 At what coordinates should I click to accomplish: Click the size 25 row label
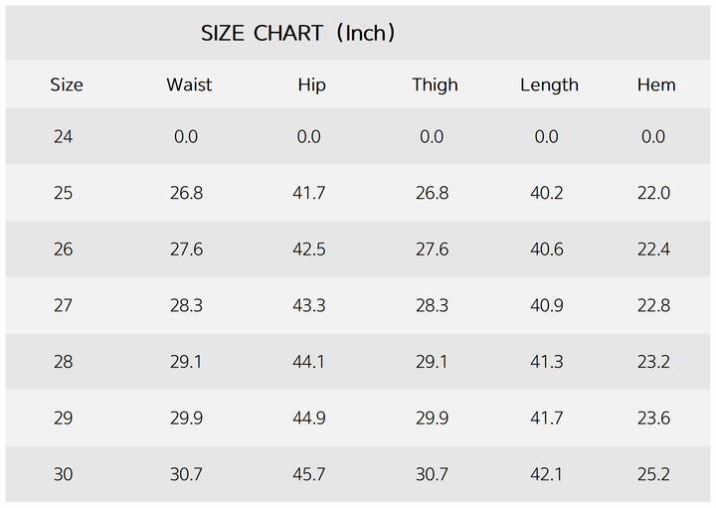point(64,193)
